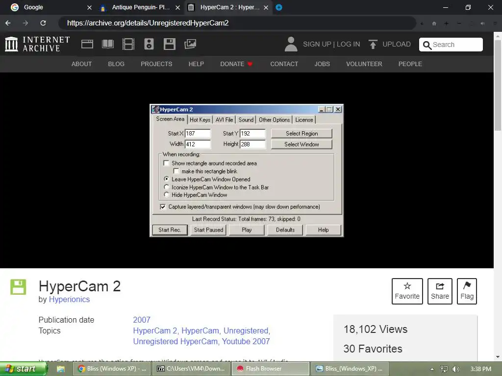Click the green software item icon
The image size is (502, 376).
pos(18,287)
